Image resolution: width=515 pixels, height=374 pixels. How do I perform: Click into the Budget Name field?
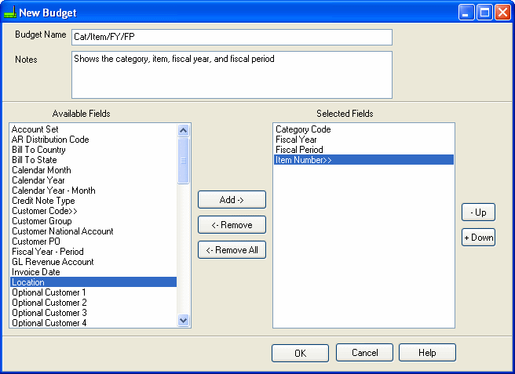click(x=231, y=37)
